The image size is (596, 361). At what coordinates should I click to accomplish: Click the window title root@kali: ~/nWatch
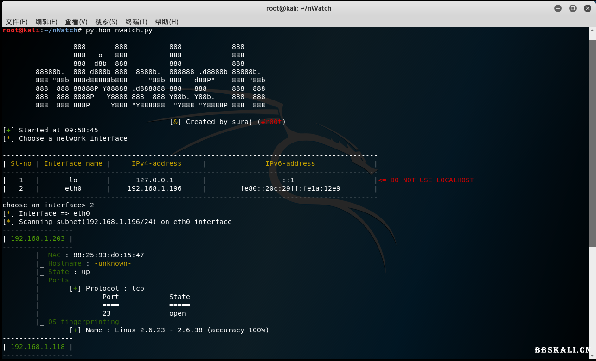[298, 8]
